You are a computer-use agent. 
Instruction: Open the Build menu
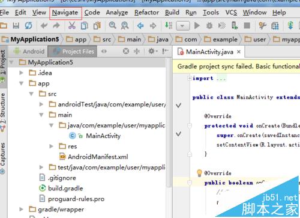click(172, 13)
